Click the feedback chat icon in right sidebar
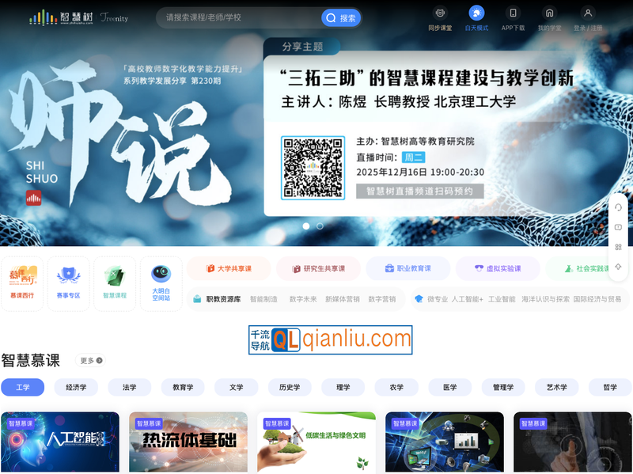633x474 pixels. [x=619, y=228]
